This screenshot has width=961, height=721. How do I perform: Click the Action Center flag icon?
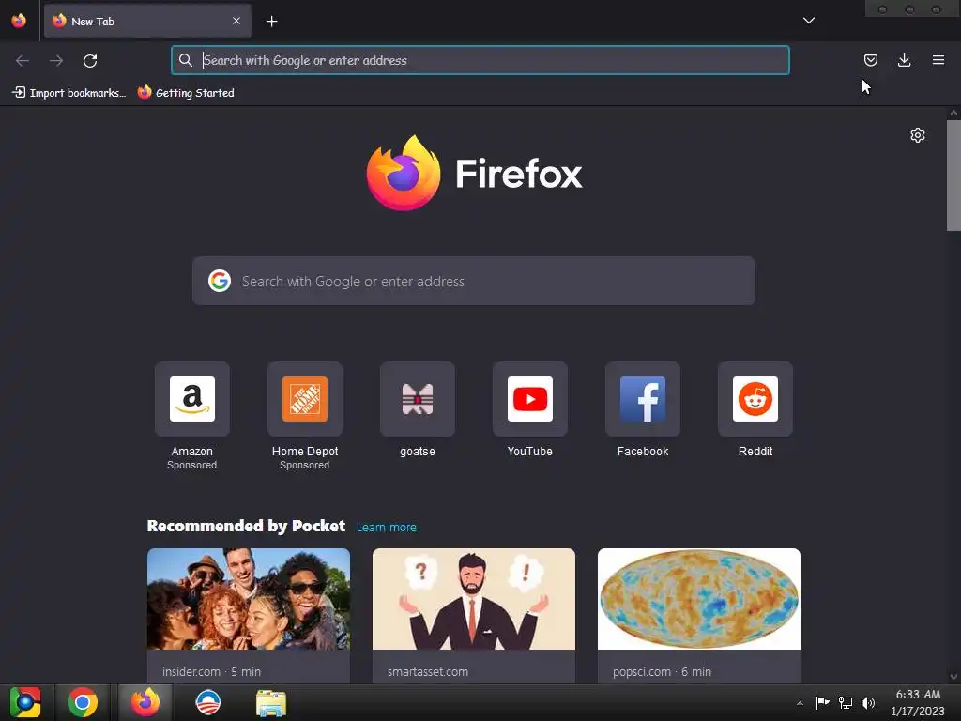(x=822, y=702)
